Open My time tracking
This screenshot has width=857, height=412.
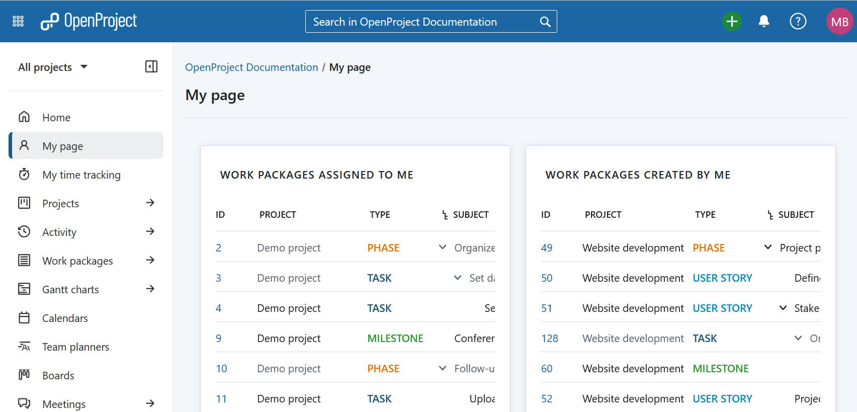pos(86,175)
